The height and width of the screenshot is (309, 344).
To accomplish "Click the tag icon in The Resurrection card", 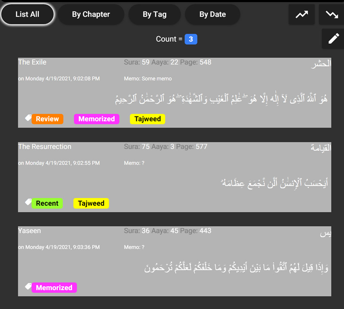I will coord(28,202).
